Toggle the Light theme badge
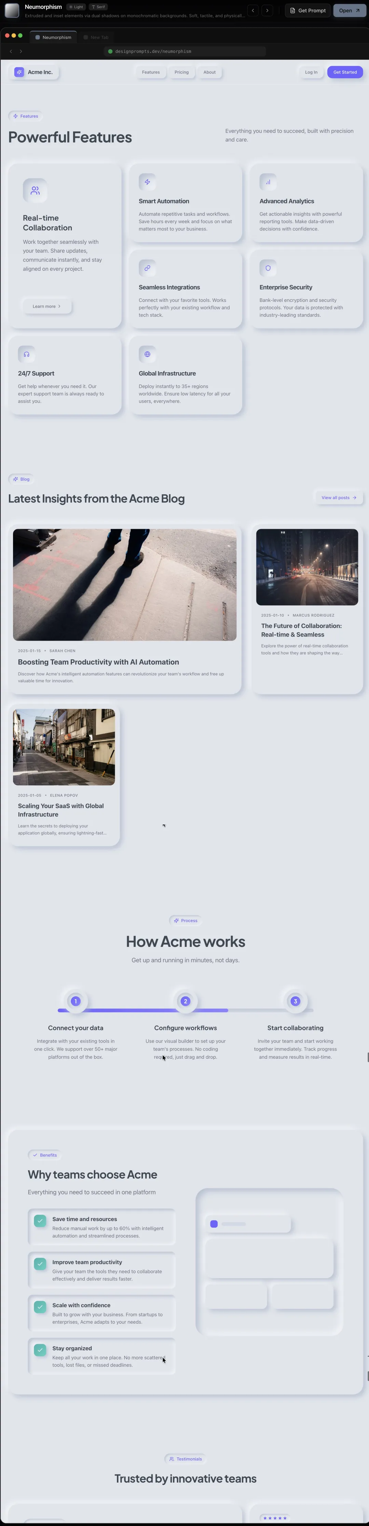This screenshot has height=1526, width=369. [x=76, y=7]
